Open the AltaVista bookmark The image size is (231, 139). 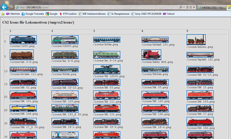13,14
